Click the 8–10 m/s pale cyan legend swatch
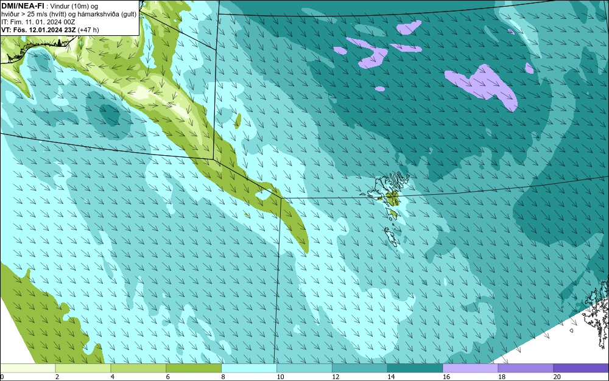The image size is (609, 381). pyautogui.click(x=249, y=368)
